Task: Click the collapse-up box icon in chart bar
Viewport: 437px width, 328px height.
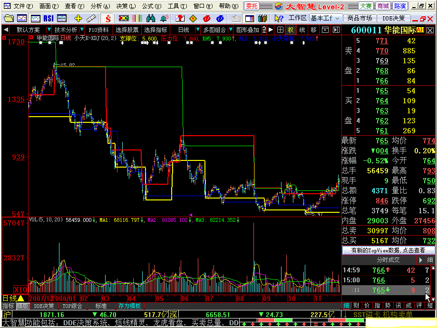Action: coord(325,30)
